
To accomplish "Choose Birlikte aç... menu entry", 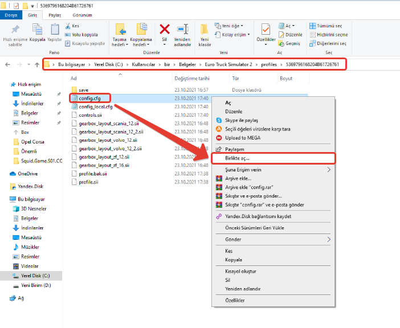I will 273,158.
